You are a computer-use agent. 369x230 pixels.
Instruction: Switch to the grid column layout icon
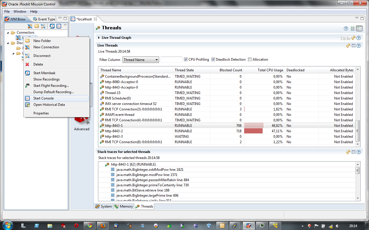[353, 28]
